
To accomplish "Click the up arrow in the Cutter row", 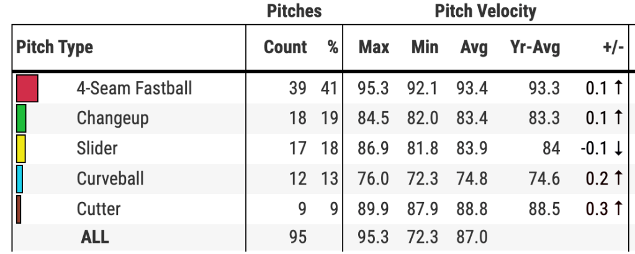I will pyautogui.click(x=618, y=209).
